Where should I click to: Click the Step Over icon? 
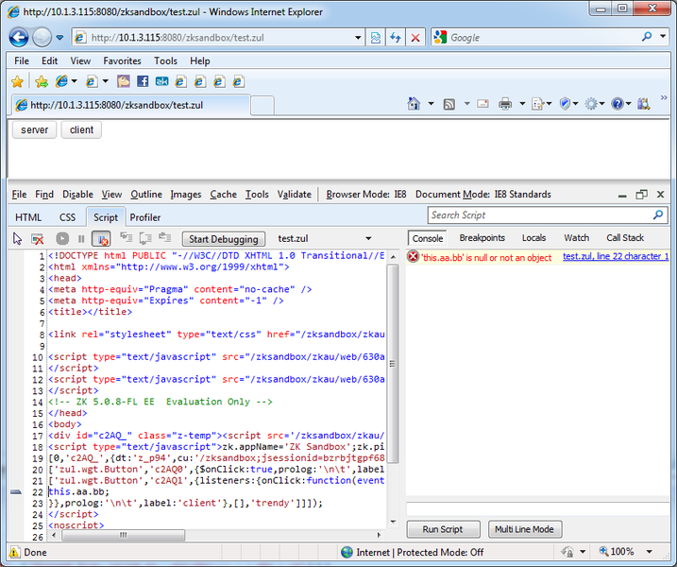pos(145,238)
